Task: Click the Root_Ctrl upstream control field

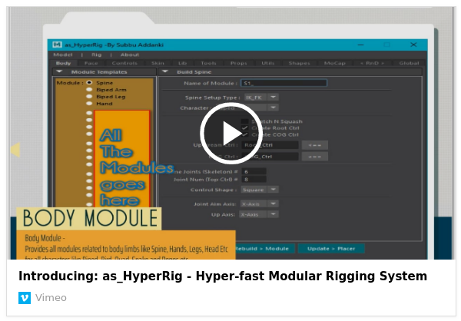Action: point(270,145)
